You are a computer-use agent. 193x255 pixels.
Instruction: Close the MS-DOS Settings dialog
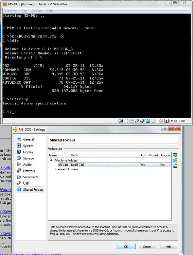click(175, 128)
